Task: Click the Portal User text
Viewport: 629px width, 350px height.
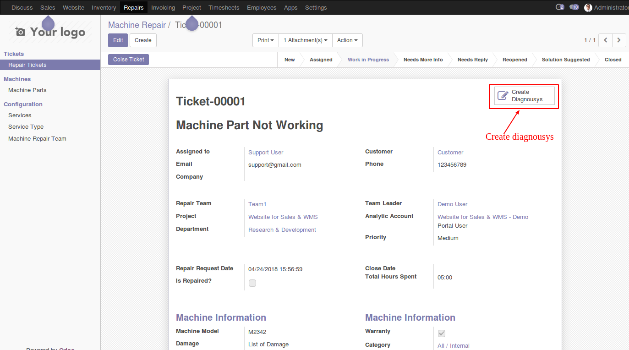Action: (x=453, y=226)
